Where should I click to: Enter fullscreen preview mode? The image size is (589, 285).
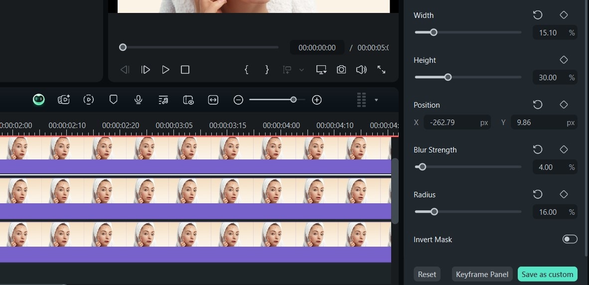tap(381, 69)
